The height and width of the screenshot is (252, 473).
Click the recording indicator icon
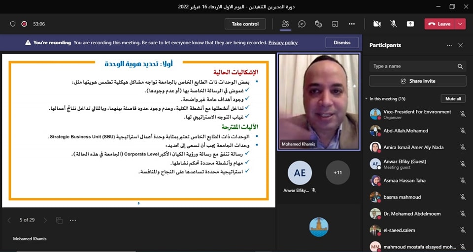coord(24,24)
